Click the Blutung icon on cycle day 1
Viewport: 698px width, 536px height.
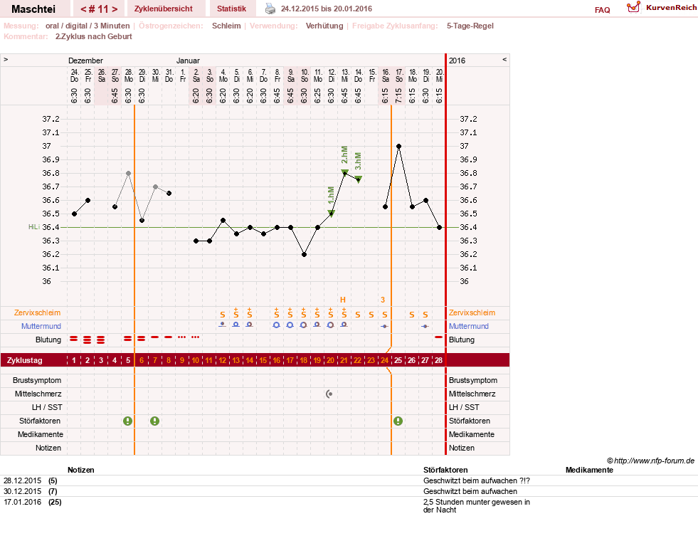tap(74, 340)
